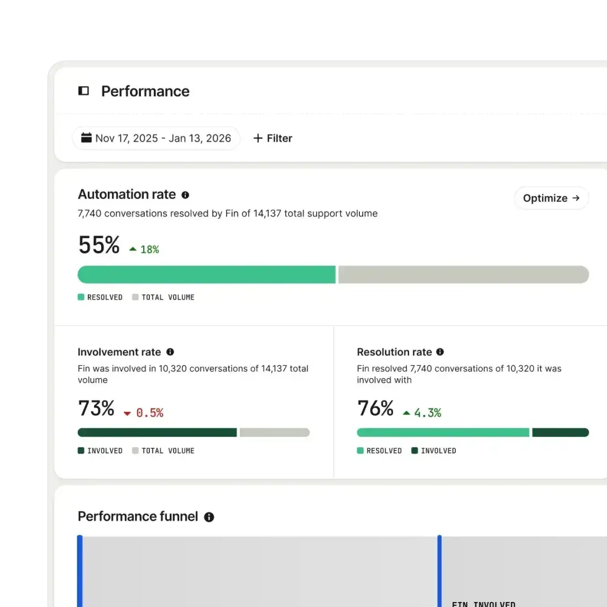
Task: Click the Automation rate heading
Action: tap(127, 195)
